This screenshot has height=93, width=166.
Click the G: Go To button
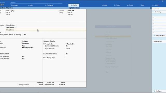coord(74,5)
